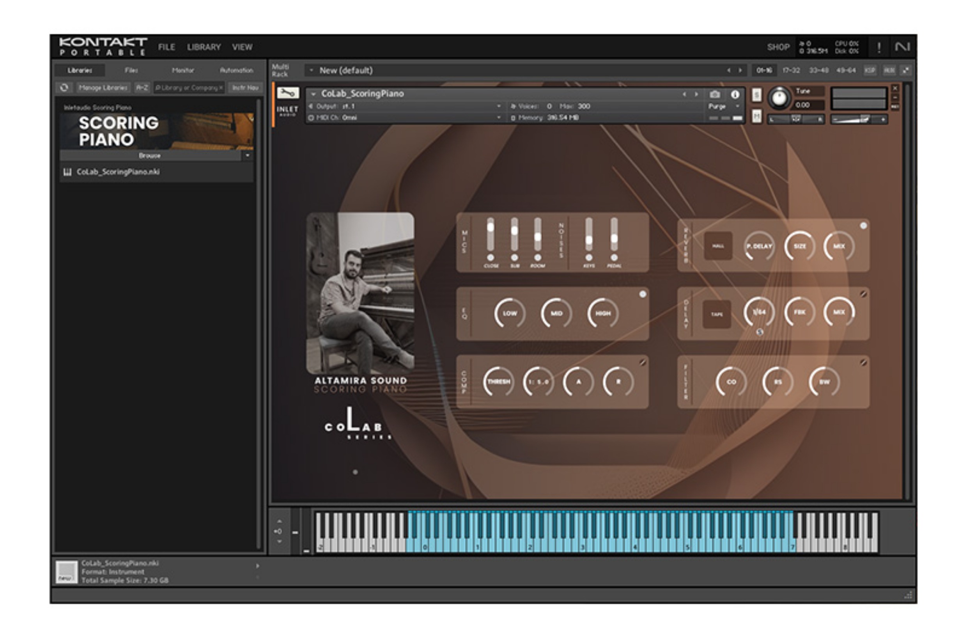Image resolution: width=967 pixels, height=629 pixels.
Task: Show instrument info with the i icon
Action: click(735, 94)
